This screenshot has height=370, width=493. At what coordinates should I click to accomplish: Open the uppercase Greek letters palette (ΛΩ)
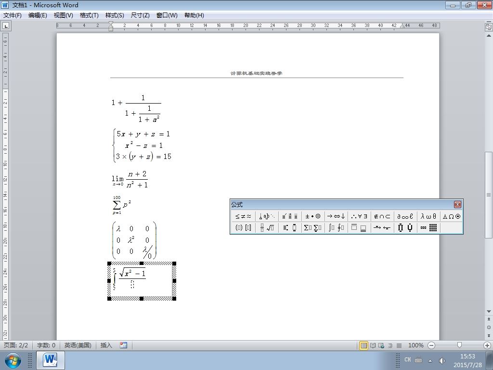[451, 216]
